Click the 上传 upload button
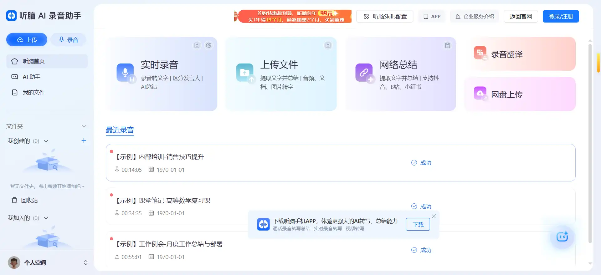601x275 pixels. coord(27,40)
